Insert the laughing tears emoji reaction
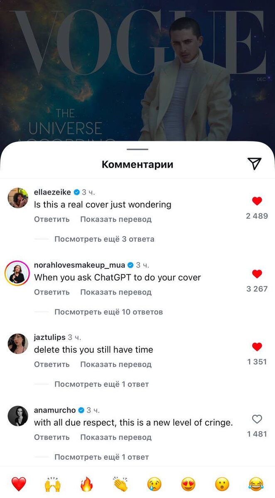Viewport: 275px width, 498px height. [x=256, y=484]
